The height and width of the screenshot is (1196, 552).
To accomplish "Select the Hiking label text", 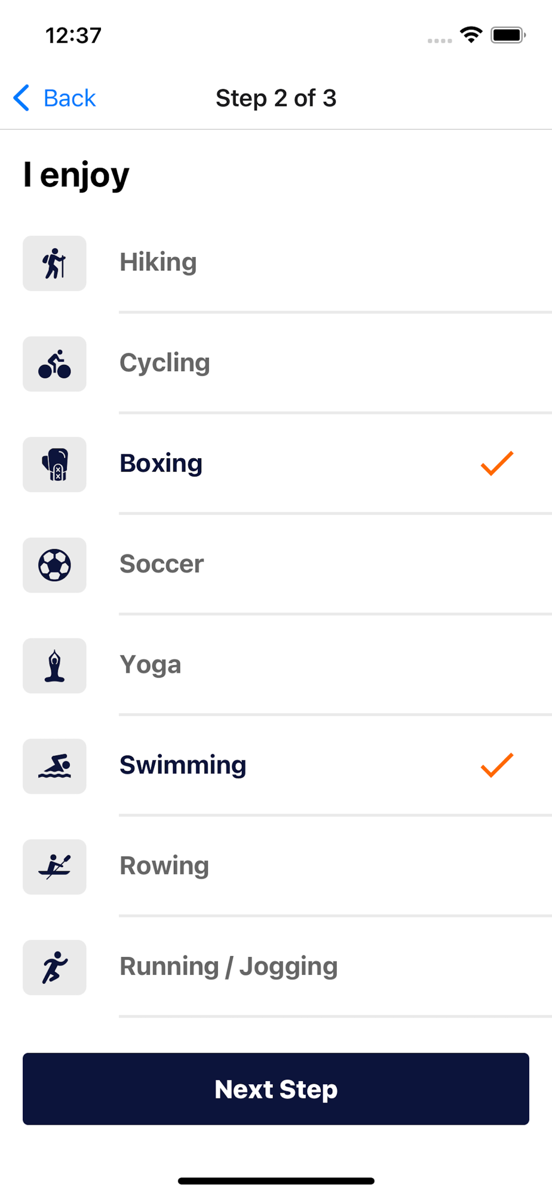I will 158,263.
